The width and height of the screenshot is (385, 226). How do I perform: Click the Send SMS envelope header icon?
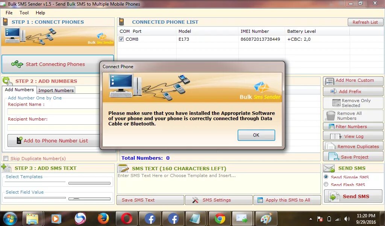(x=329, y=168)
